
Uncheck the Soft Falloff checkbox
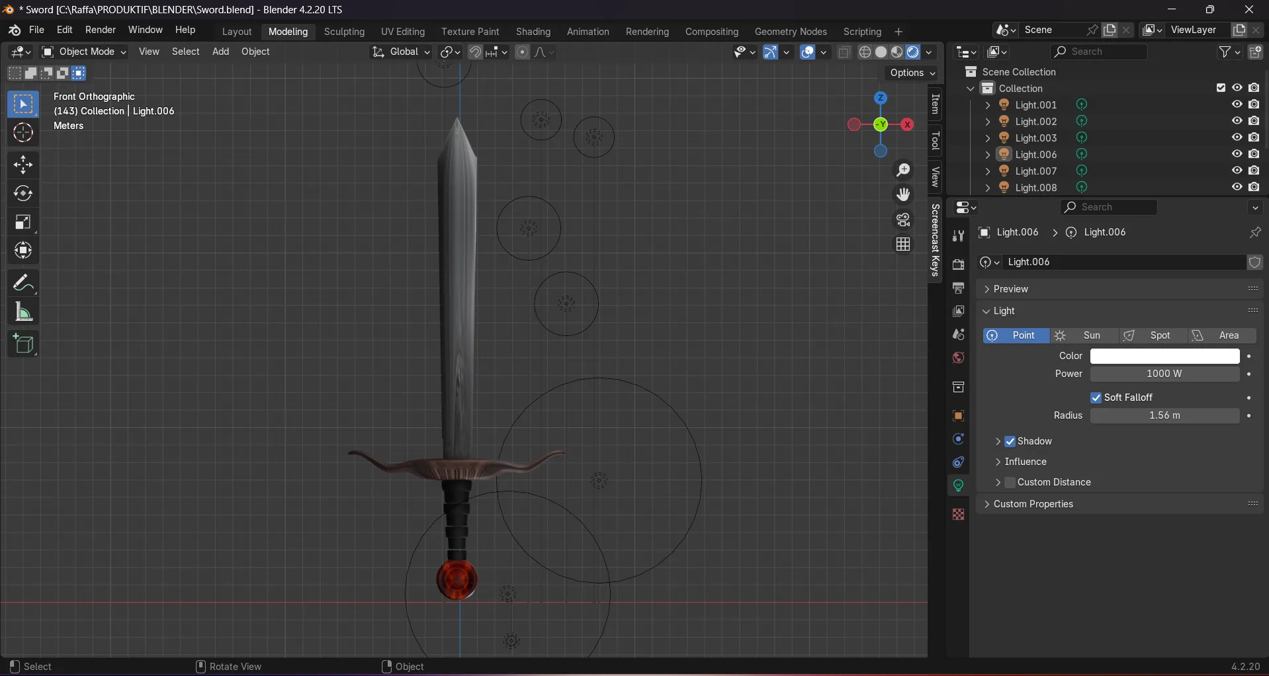1096,398
